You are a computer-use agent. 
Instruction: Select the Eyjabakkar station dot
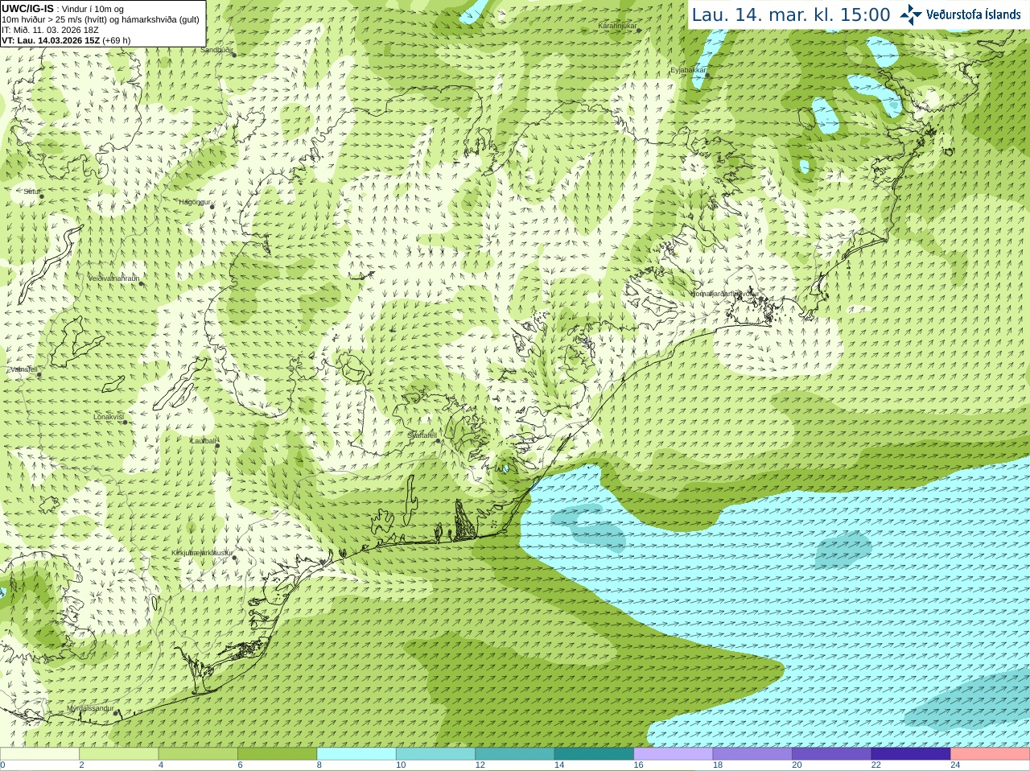(x=707, y=75)
